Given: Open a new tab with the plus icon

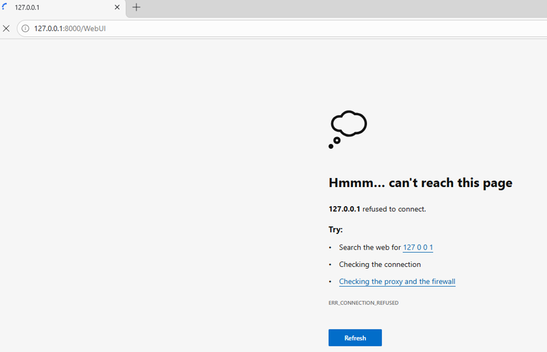Looking at the screenshot, I should click(137, 7).
